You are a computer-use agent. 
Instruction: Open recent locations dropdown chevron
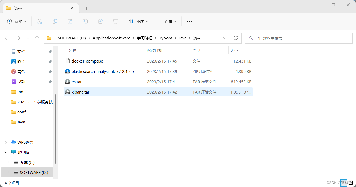[28, 38]
